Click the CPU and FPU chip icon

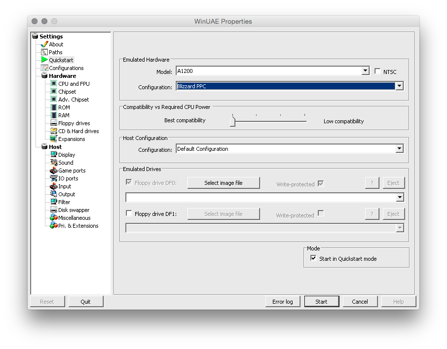[53, 83]
